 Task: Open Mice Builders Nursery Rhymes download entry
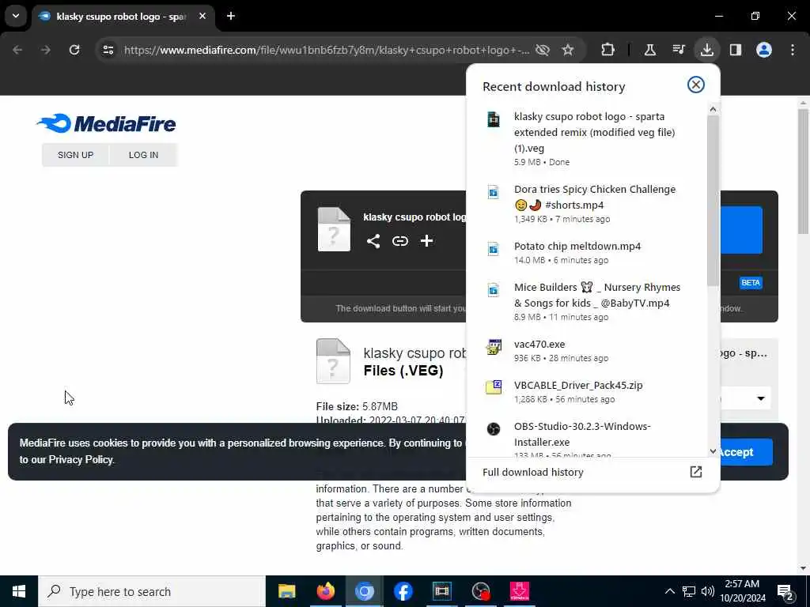pos(587,301)
